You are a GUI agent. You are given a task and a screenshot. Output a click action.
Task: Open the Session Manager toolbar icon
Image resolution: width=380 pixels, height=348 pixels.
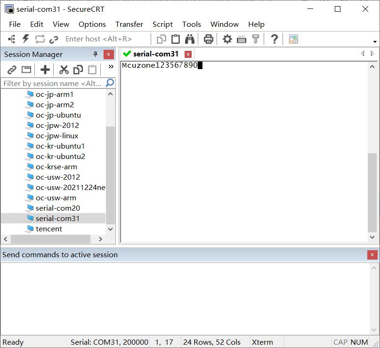12,39
